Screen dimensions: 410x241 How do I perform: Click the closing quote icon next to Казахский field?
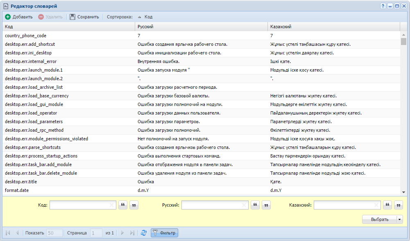[398, 205]
